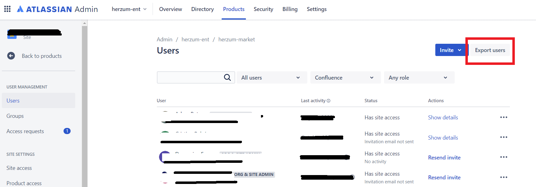Viewport: 536px width, 187px height.
Task: Click the ORG & SITE ADMIN label
Action: coord(254,174)
